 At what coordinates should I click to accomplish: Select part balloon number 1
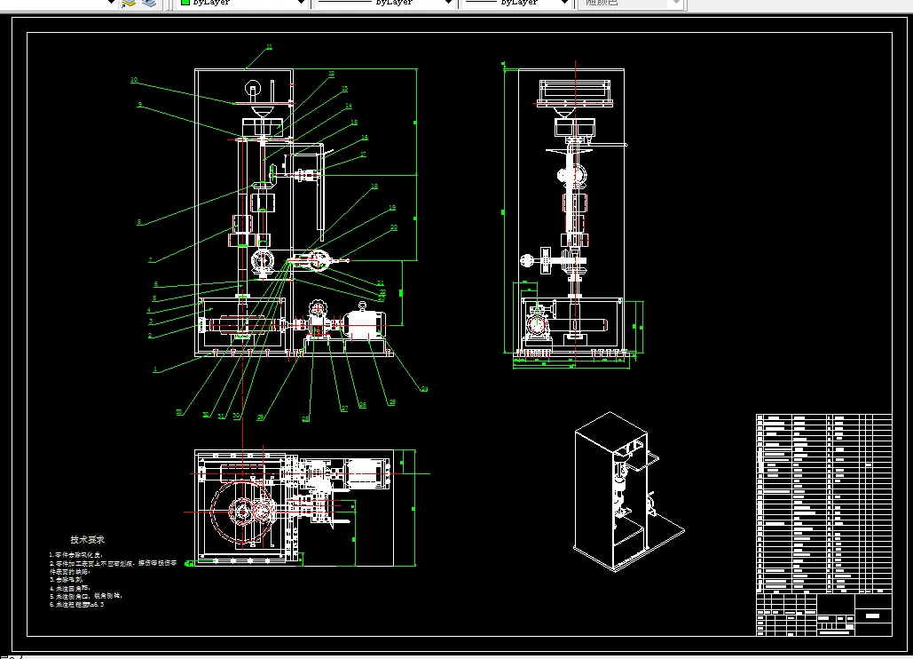click(155, 369)
